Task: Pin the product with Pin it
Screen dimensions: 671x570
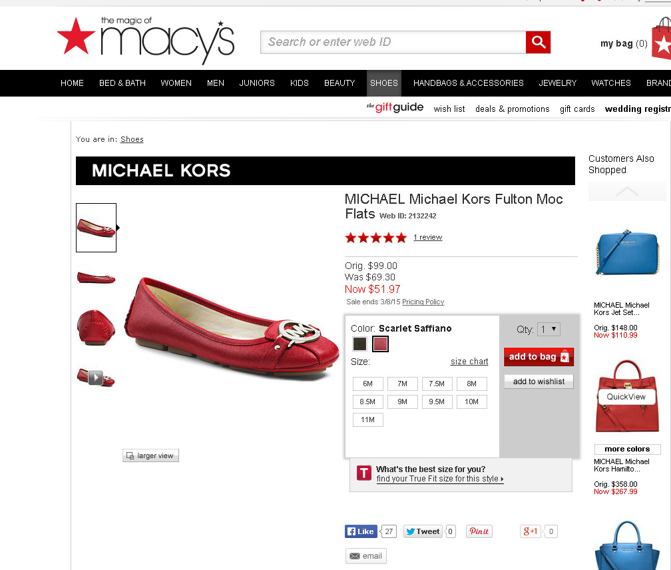Action: point(479,531)
